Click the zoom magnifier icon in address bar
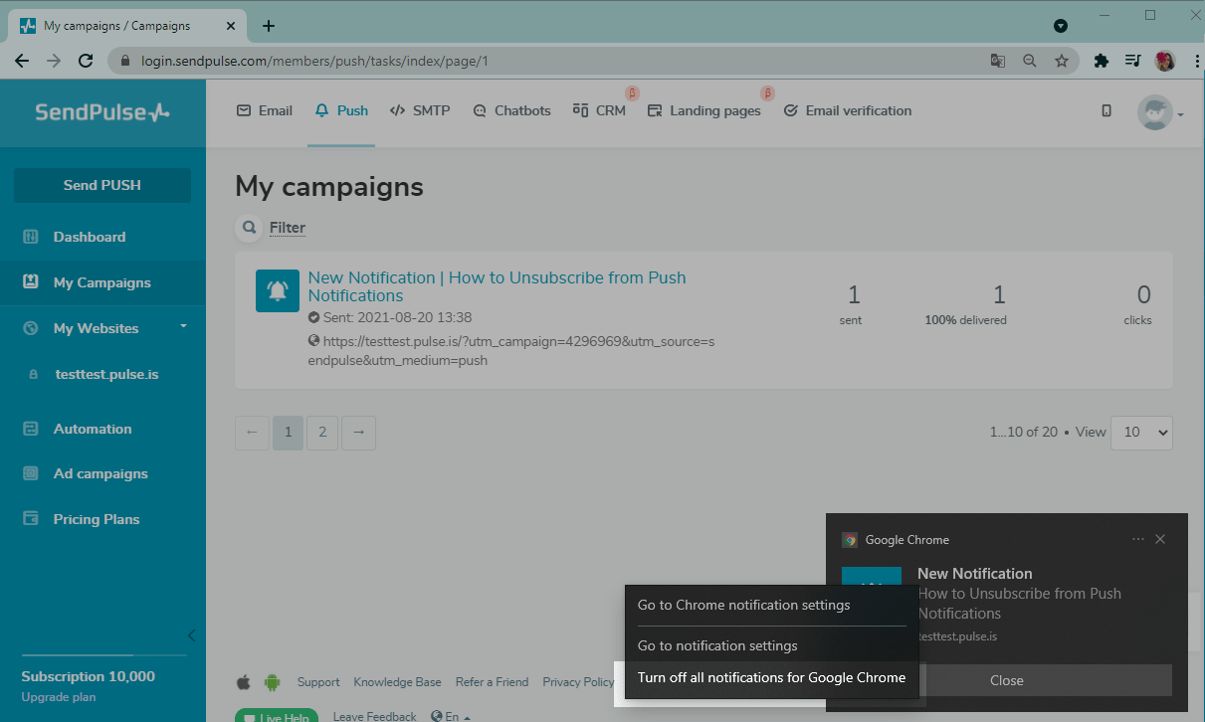 point(1030,61)
